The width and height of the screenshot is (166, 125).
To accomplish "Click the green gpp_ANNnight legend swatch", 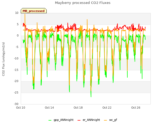I will point(50,120).
